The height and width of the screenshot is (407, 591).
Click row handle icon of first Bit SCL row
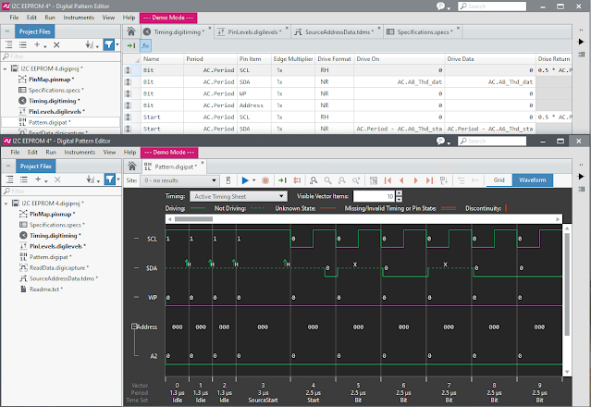[x=128, y=70]
